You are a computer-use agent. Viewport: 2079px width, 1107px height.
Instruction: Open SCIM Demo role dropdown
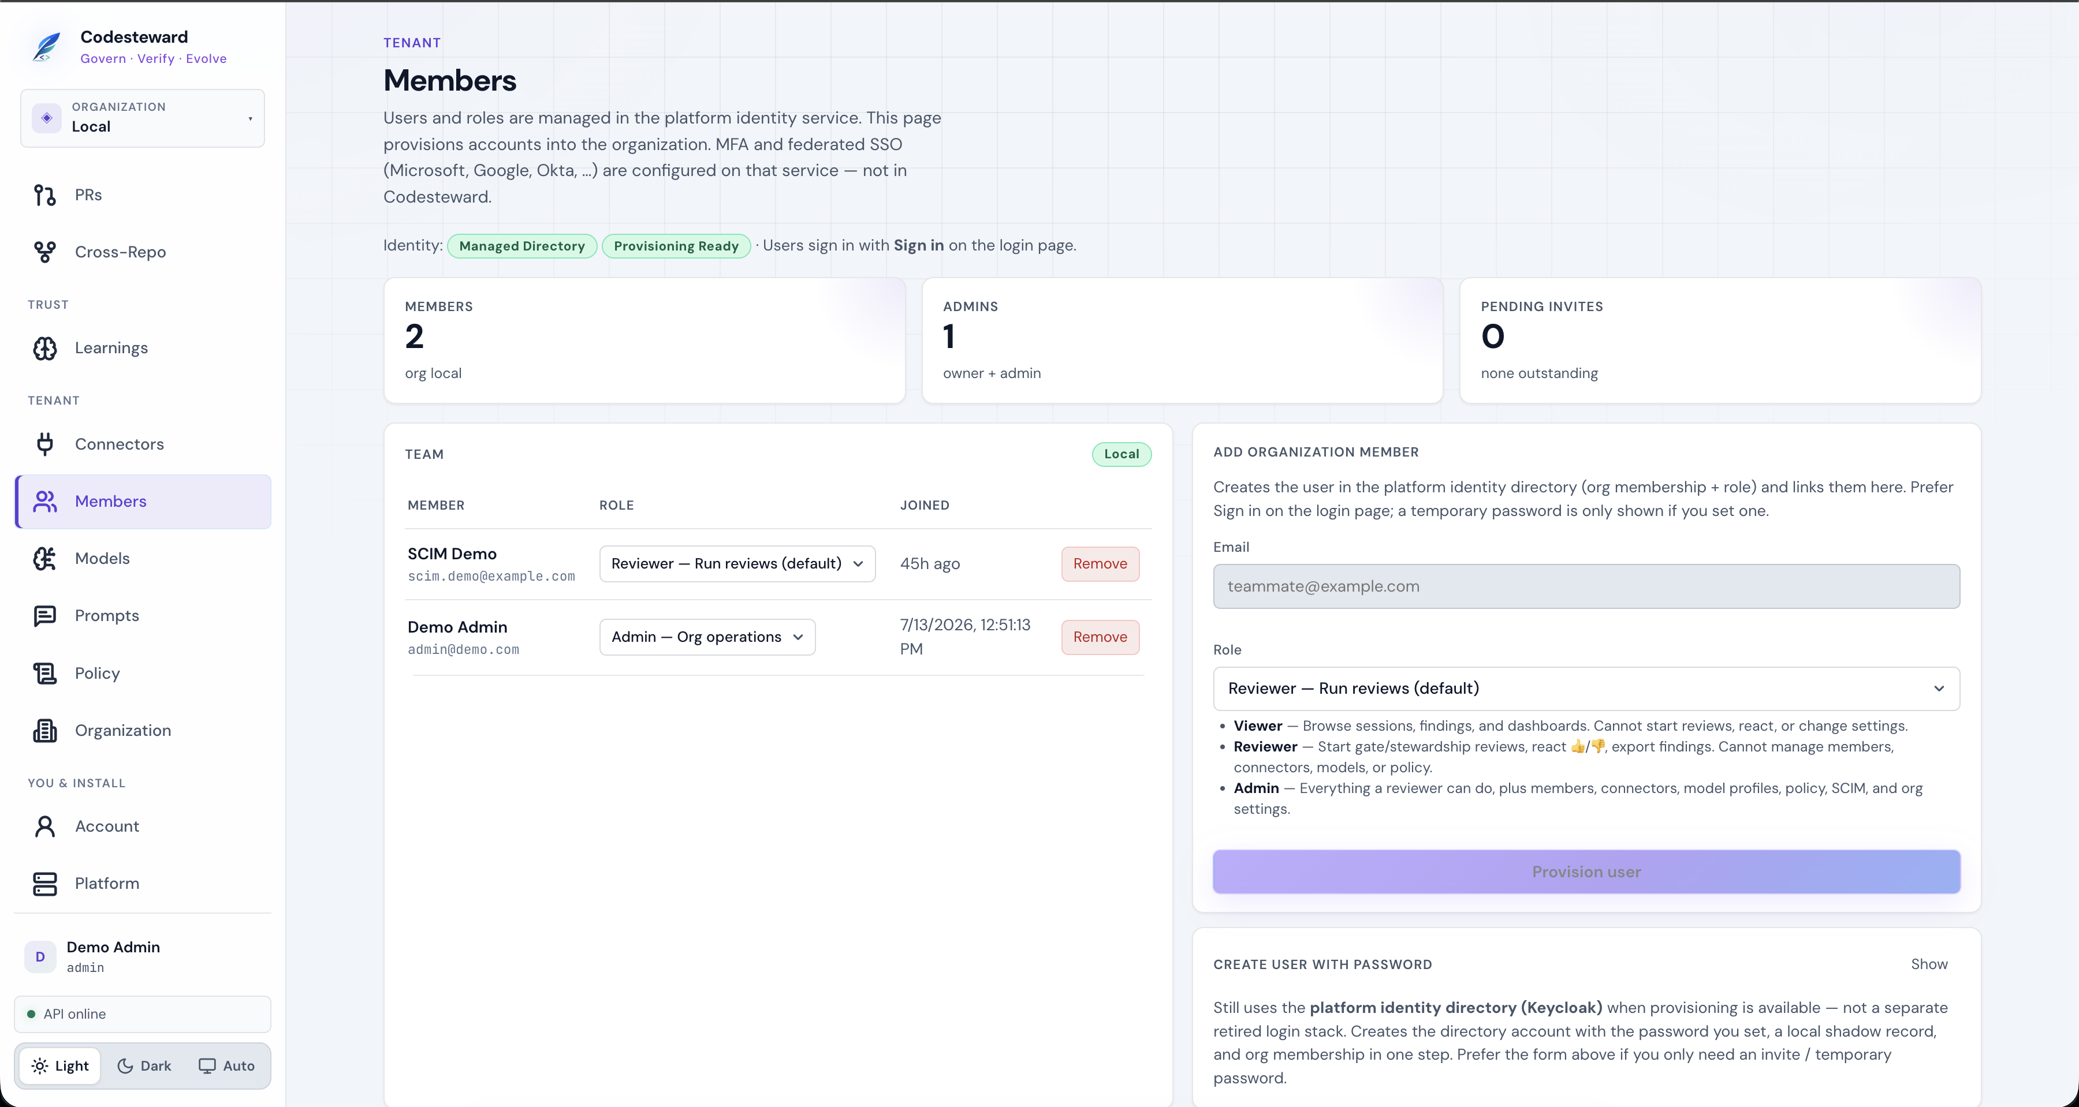(737, 564)
